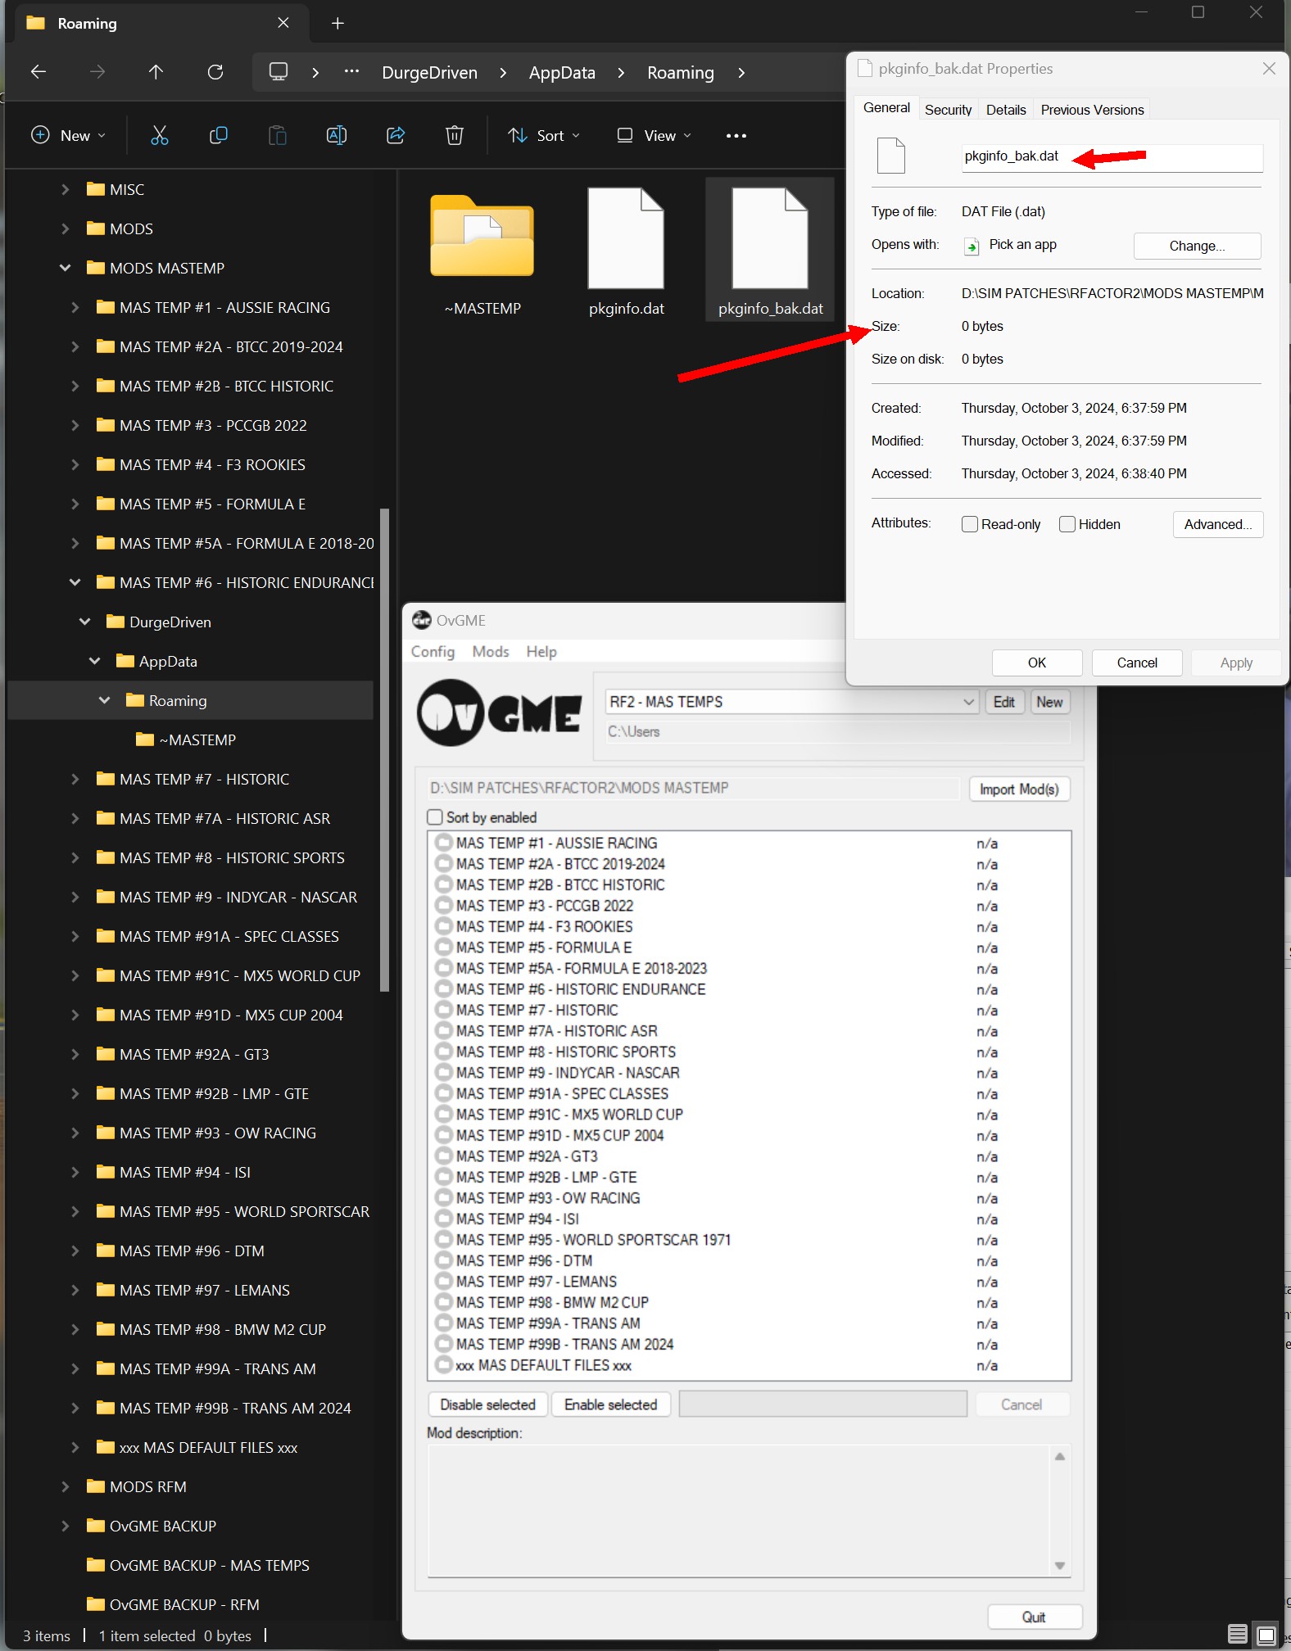Click the Rename icon in toolbar
Viewport: 1291px width, 1651px height.
click(x=337, y=135)
